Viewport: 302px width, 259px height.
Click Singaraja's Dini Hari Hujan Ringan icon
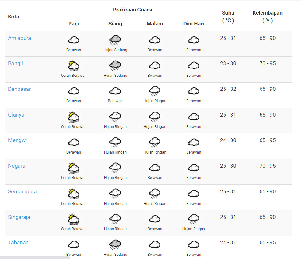tap(194, 219)
